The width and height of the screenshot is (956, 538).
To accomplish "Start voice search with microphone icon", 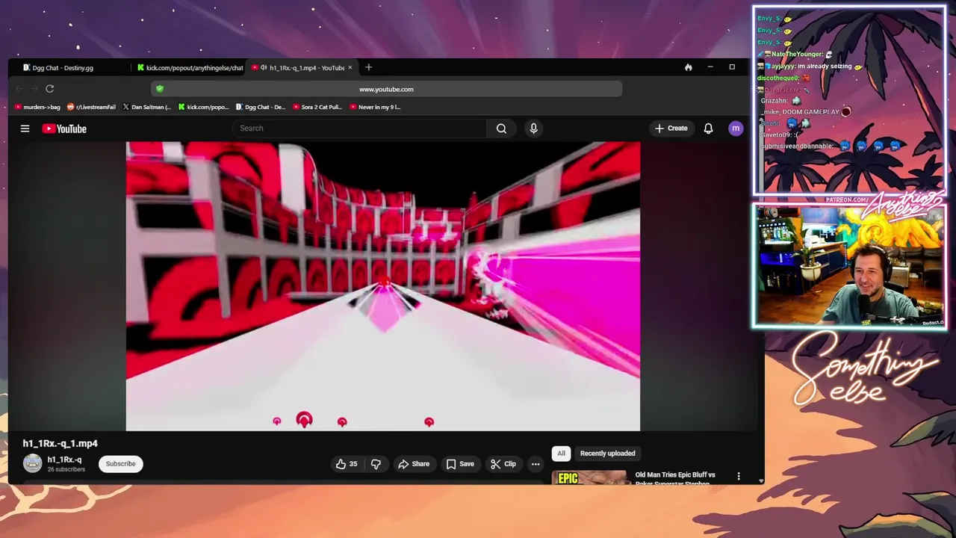I will click(x=533, y=129).
